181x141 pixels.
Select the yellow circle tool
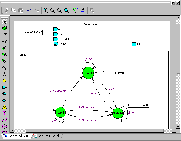(x=4, y=80)
